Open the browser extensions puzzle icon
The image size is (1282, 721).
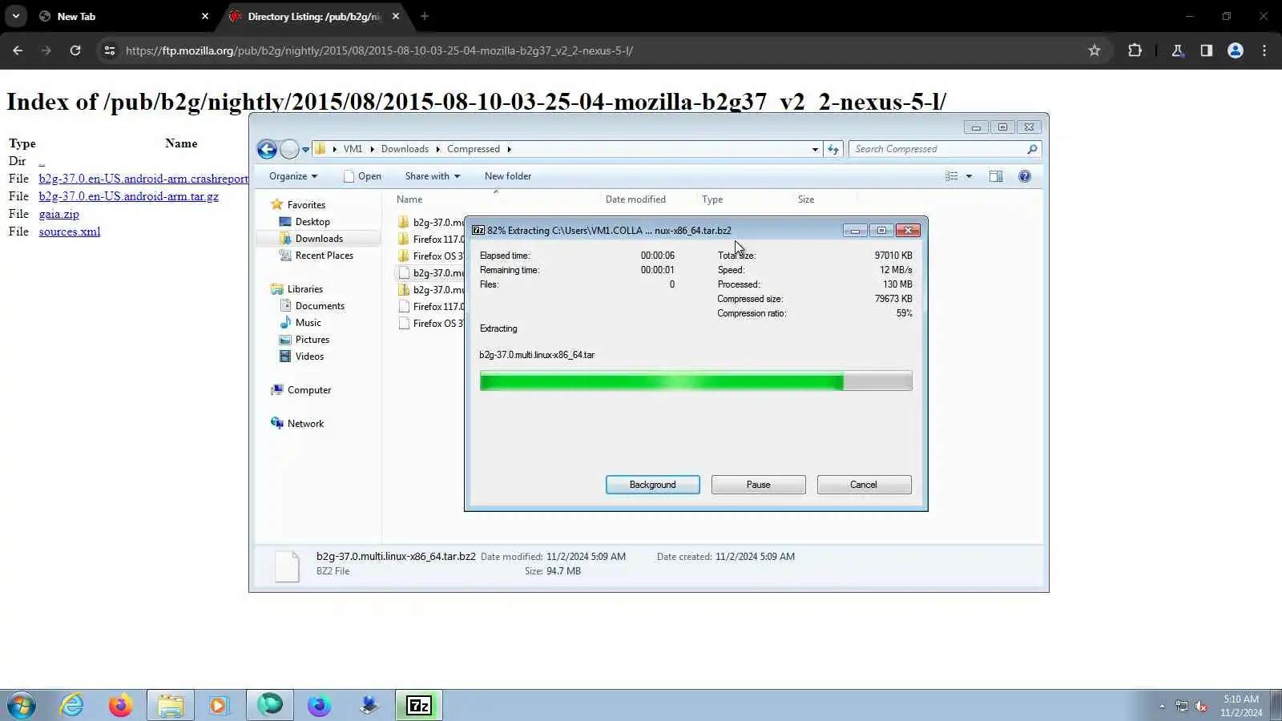point(1135,50)
